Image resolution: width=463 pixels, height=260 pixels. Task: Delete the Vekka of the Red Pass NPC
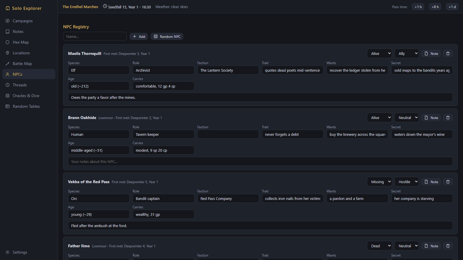(448, 182)
